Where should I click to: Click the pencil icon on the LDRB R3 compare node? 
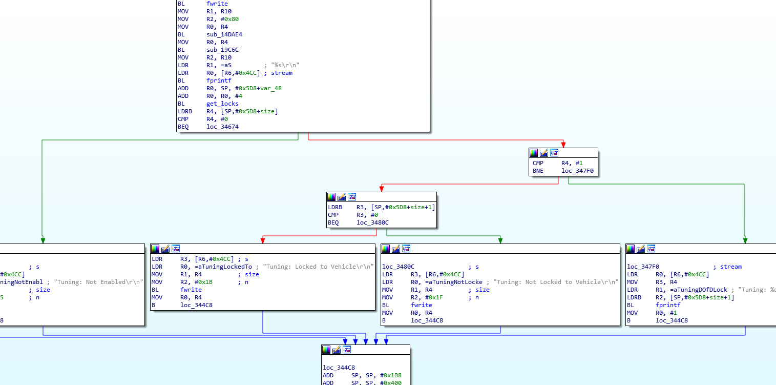tap(342, 197)
